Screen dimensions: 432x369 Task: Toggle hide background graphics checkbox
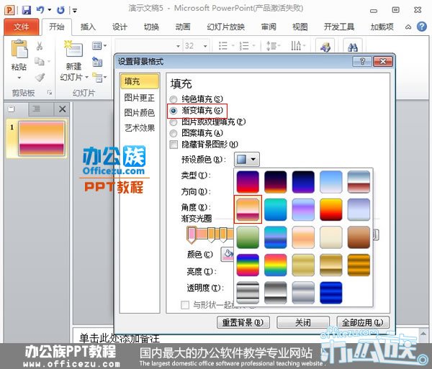point(174,145)
